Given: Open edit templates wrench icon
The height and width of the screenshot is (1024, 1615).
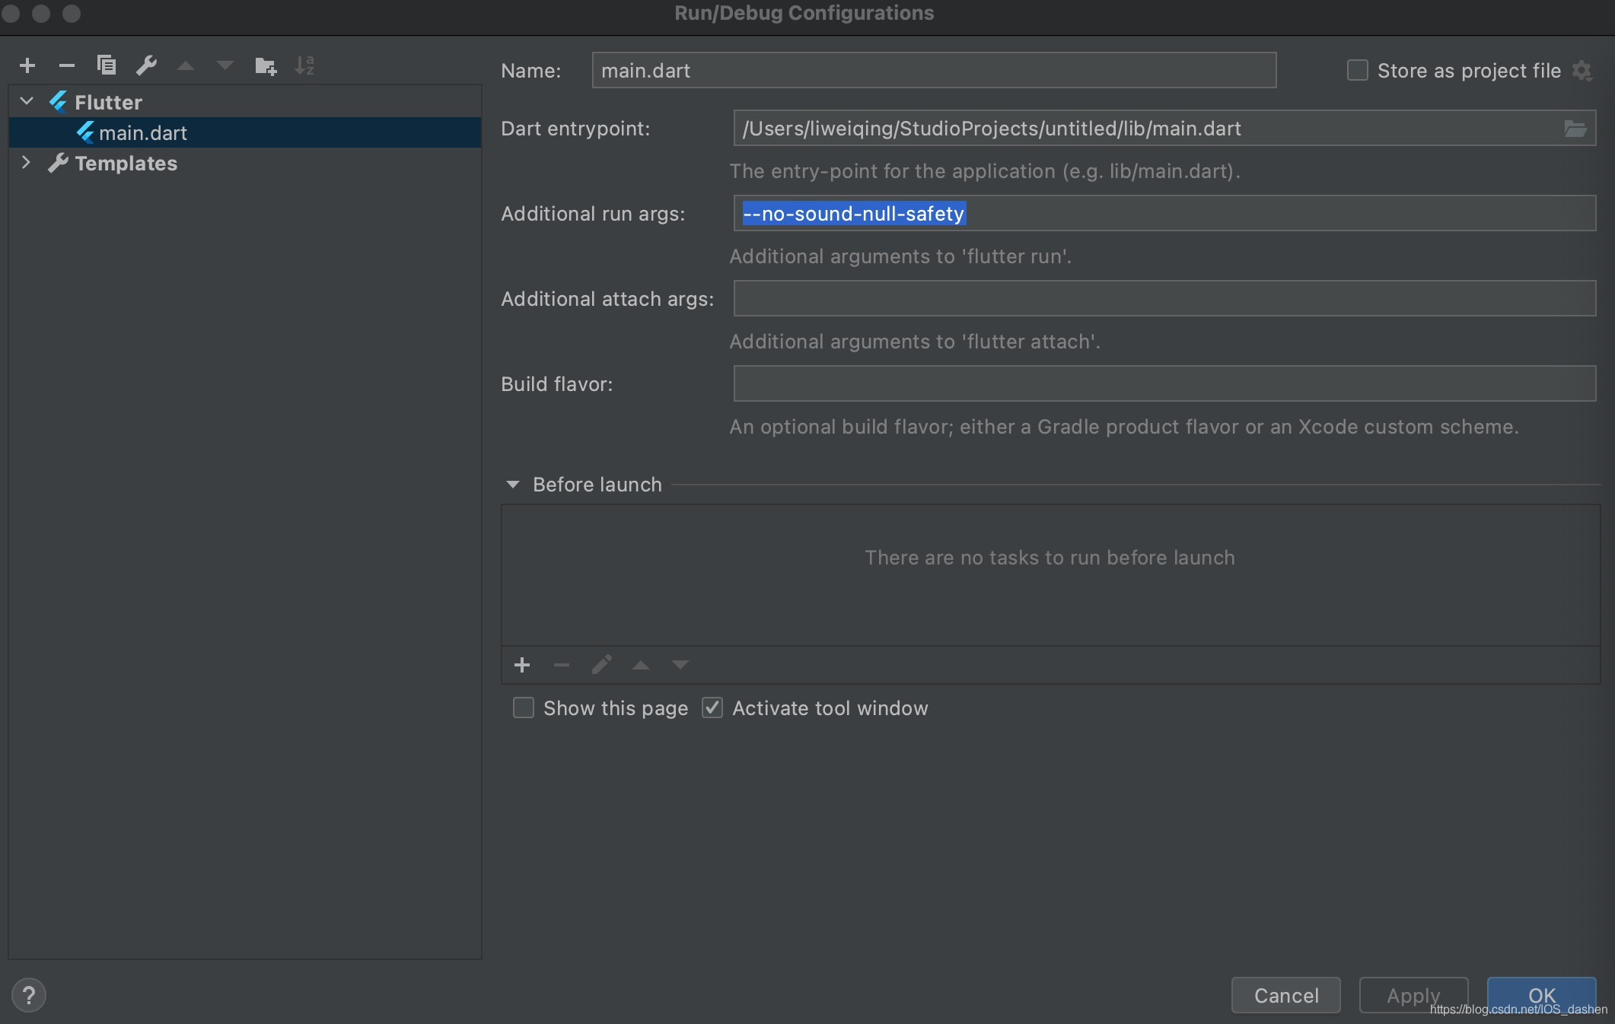Looking at the screenshot, I should 146,65.
